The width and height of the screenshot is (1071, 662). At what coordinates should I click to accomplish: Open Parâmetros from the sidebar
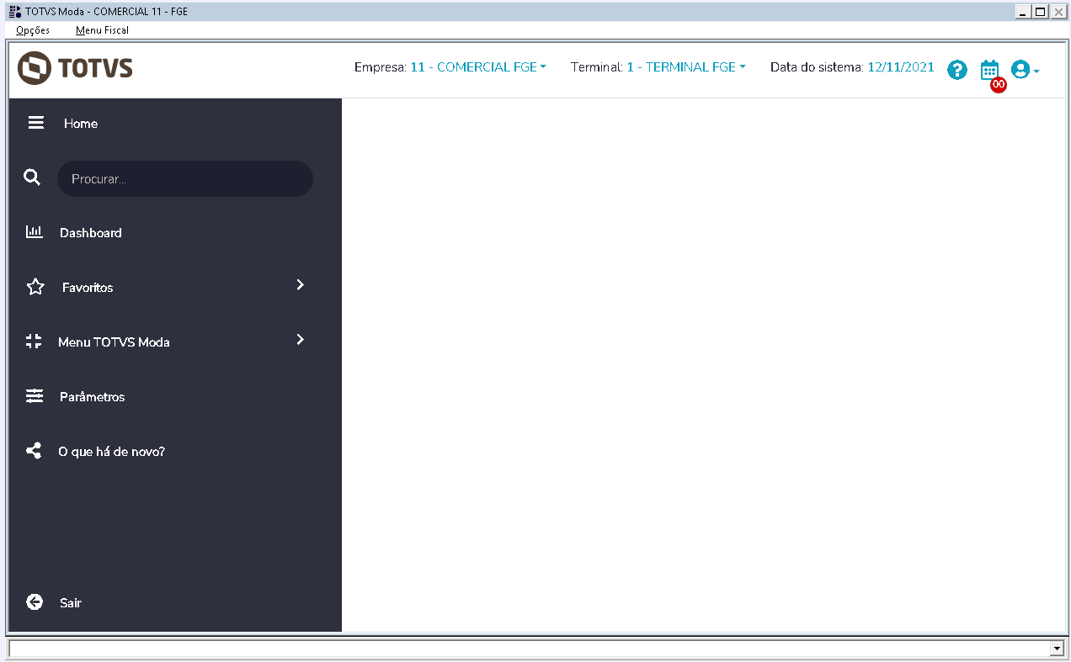click(92, 397)
